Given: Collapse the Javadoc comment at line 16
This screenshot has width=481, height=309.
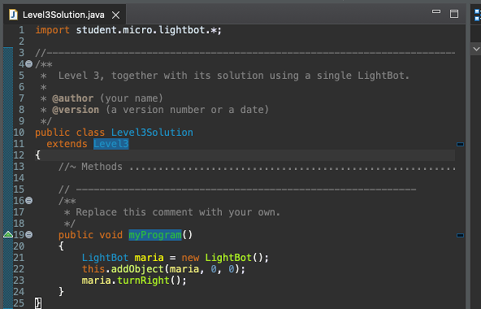Looking at the screenshot, I should (x=28, y=201).
